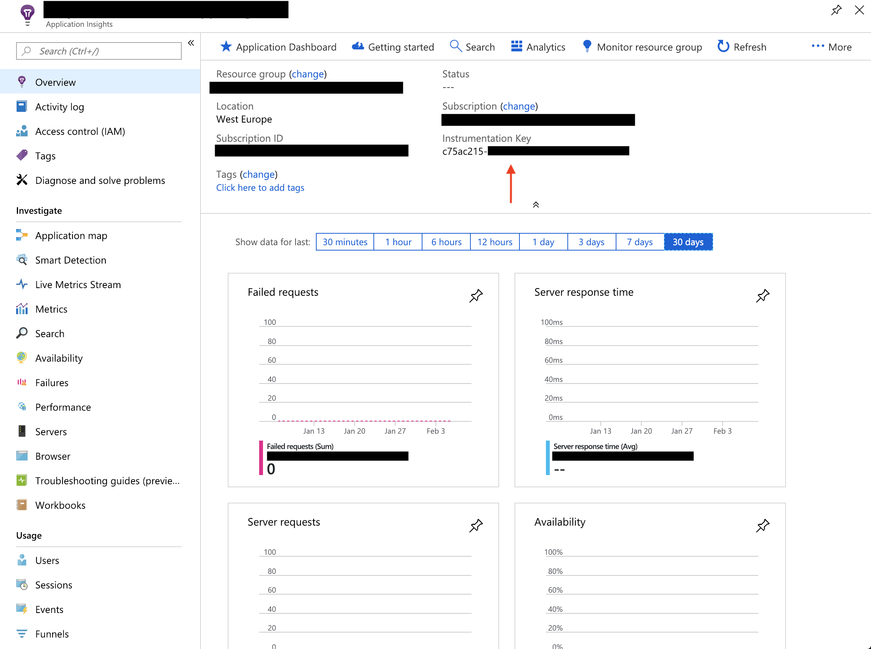Open the Workbooks section
The width and height of the screenshot is (871, 649).
[x=60, y=505]
